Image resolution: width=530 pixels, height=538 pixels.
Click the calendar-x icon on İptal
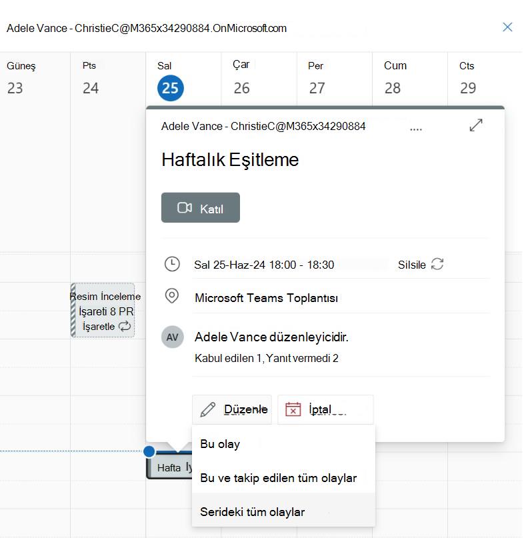pyautogui.click(x=293, y=409)
